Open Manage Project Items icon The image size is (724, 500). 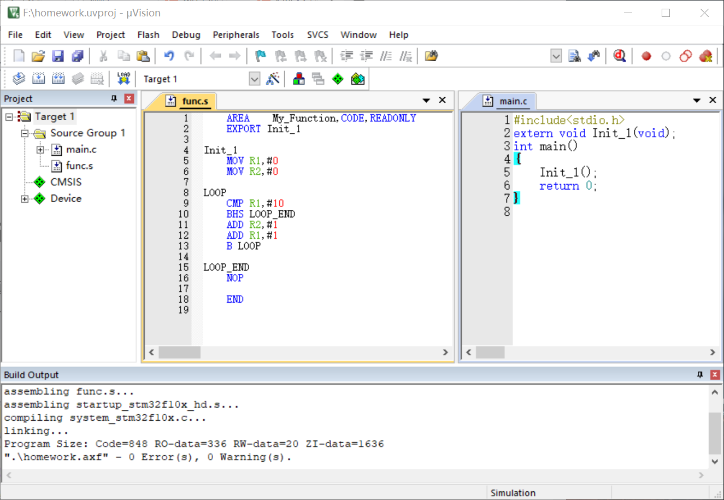point(299,79)
